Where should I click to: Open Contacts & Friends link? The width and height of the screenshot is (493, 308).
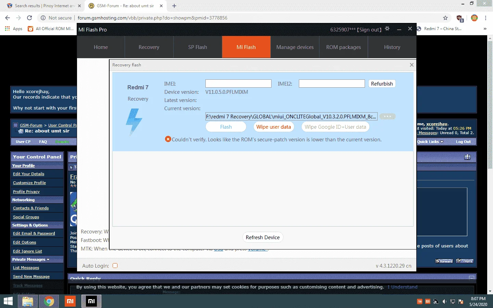click(31, 208)
